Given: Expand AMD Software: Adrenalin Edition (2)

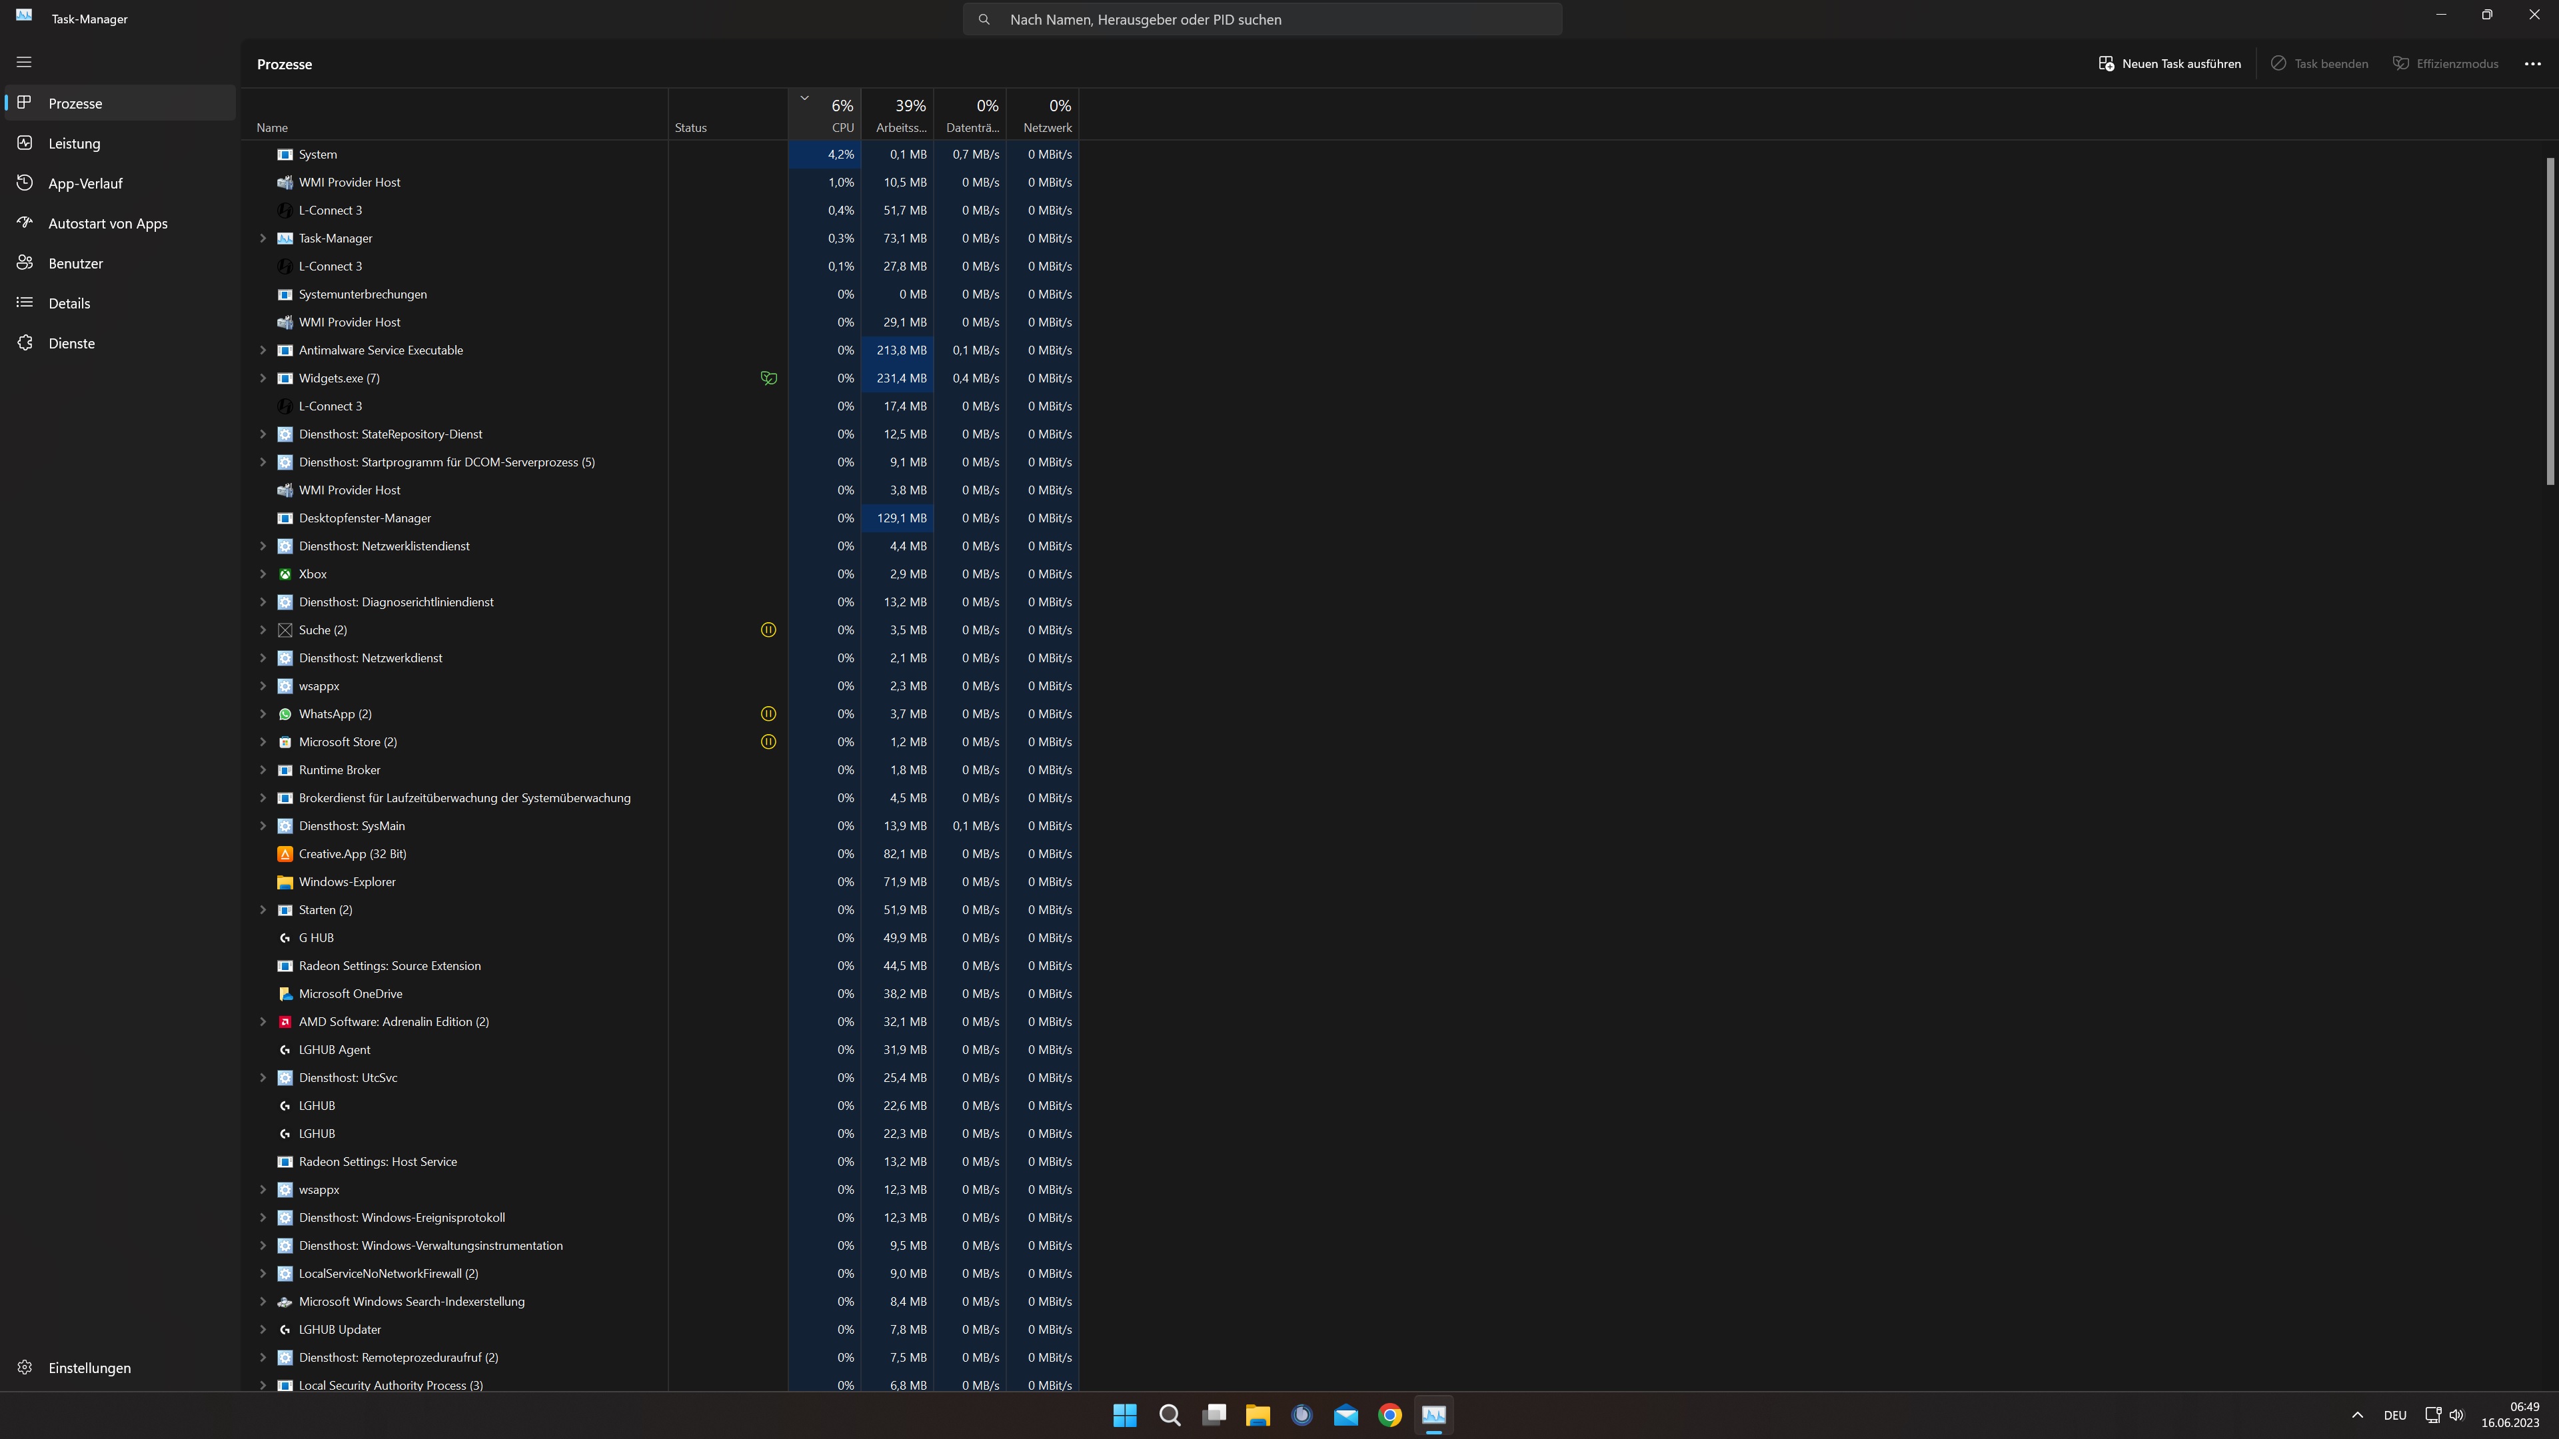Looking at the screenshot, I should click(x=263, y=1022).
